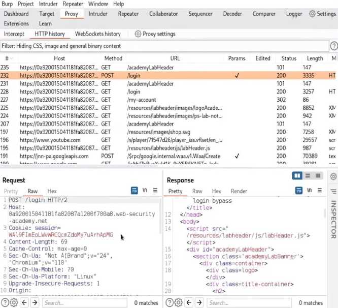Sort history by Status column header
The image size is (338, 308).
[289, 58]
